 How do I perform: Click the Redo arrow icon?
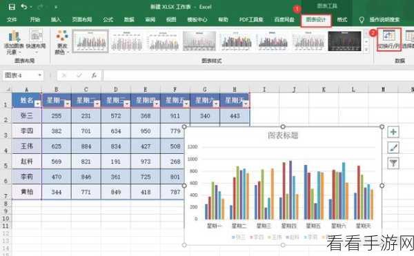[40, 7]
